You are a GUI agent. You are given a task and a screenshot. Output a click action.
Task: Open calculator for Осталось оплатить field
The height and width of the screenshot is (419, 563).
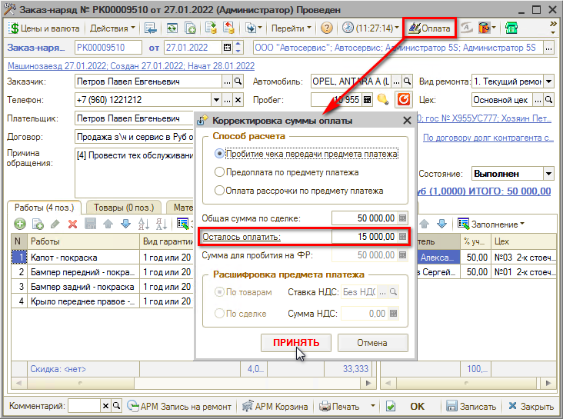(x=402, y=237)
